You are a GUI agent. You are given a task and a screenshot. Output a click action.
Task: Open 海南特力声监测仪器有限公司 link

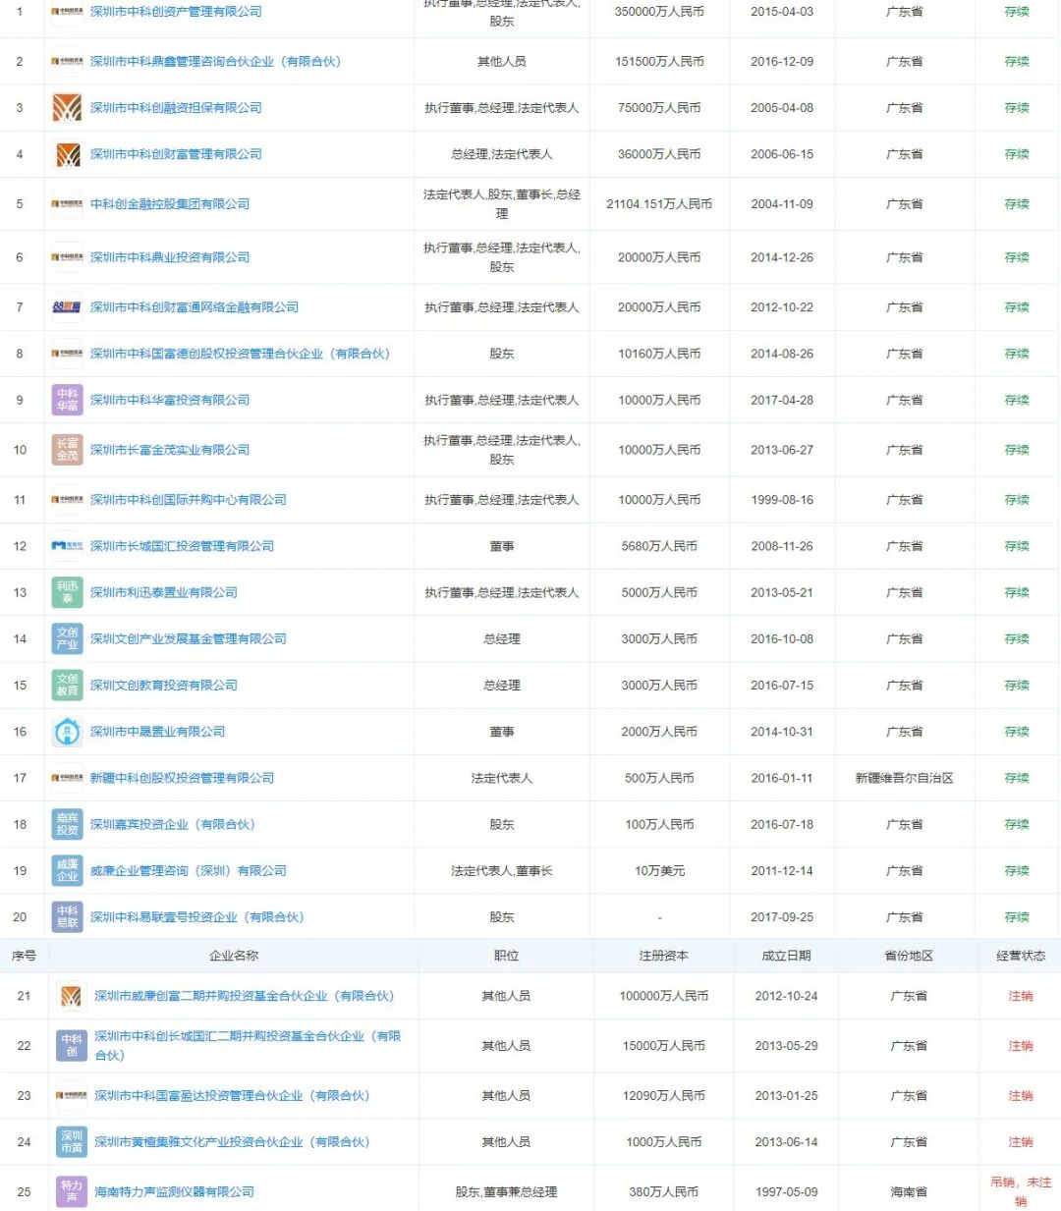point(174,1191)
